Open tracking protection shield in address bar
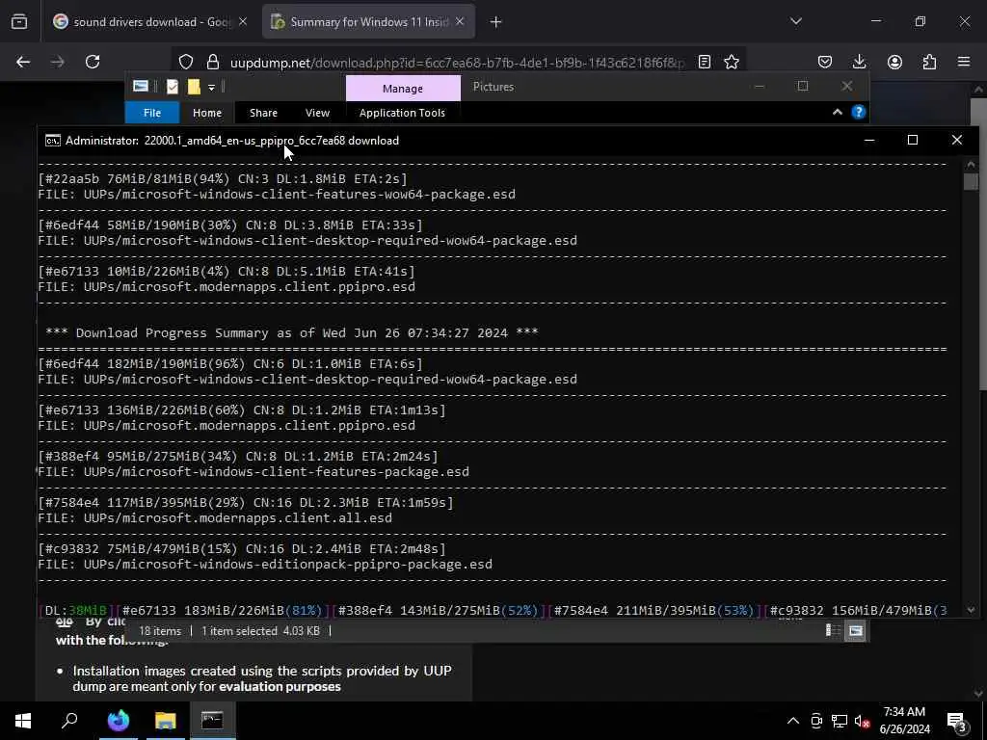This screenshot has height=740, width=987. click(x=186, y=62)
